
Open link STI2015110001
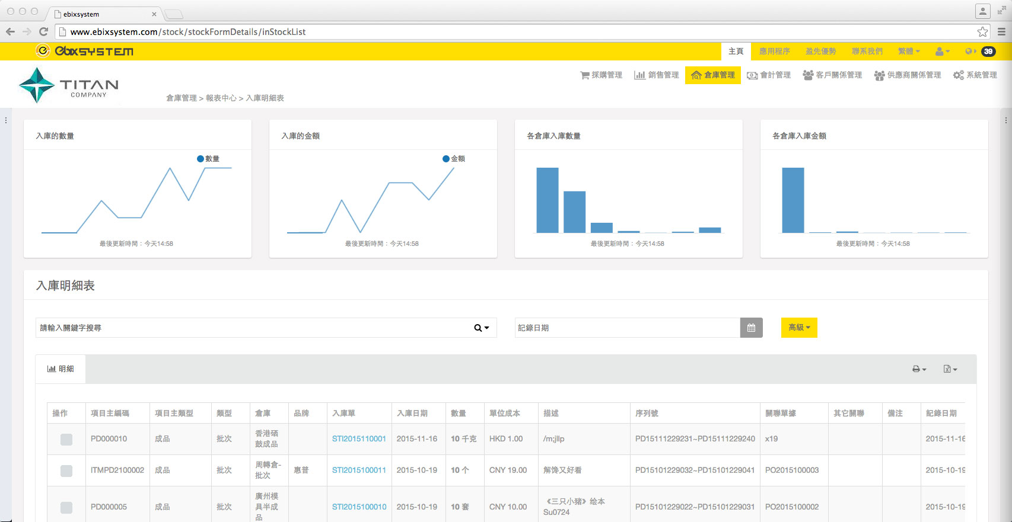click(359, 439)
